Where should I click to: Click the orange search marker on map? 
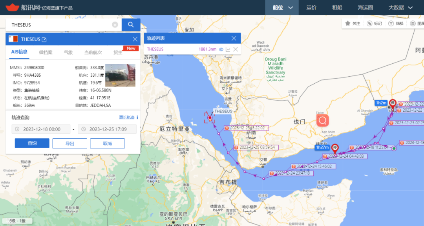pos(323,120)
